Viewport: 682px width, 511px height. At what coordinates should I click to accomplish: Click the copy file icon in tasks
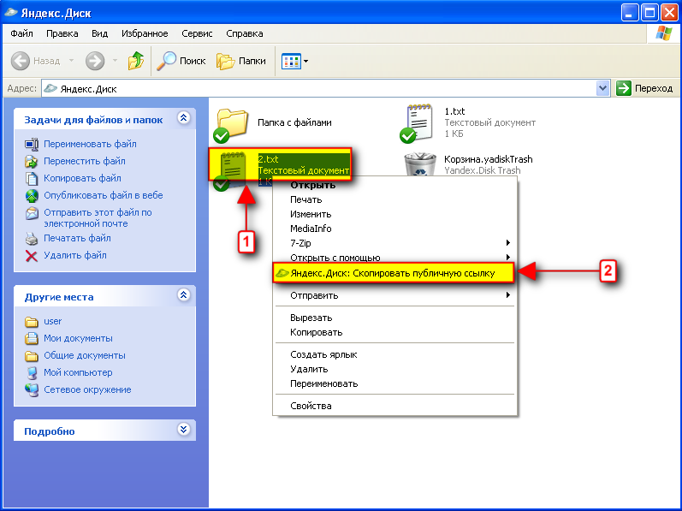click(x=32, y=179)
